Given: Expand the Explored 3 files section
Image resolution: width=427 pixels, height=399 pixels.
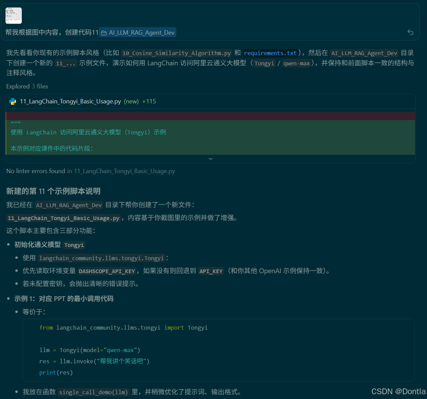Looking at the screenshot, I should coord(27,86).
